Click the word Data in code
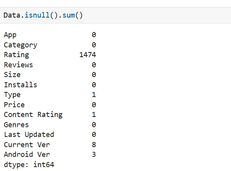Viewport: 231px width, 171px height. tap(12, 15)
